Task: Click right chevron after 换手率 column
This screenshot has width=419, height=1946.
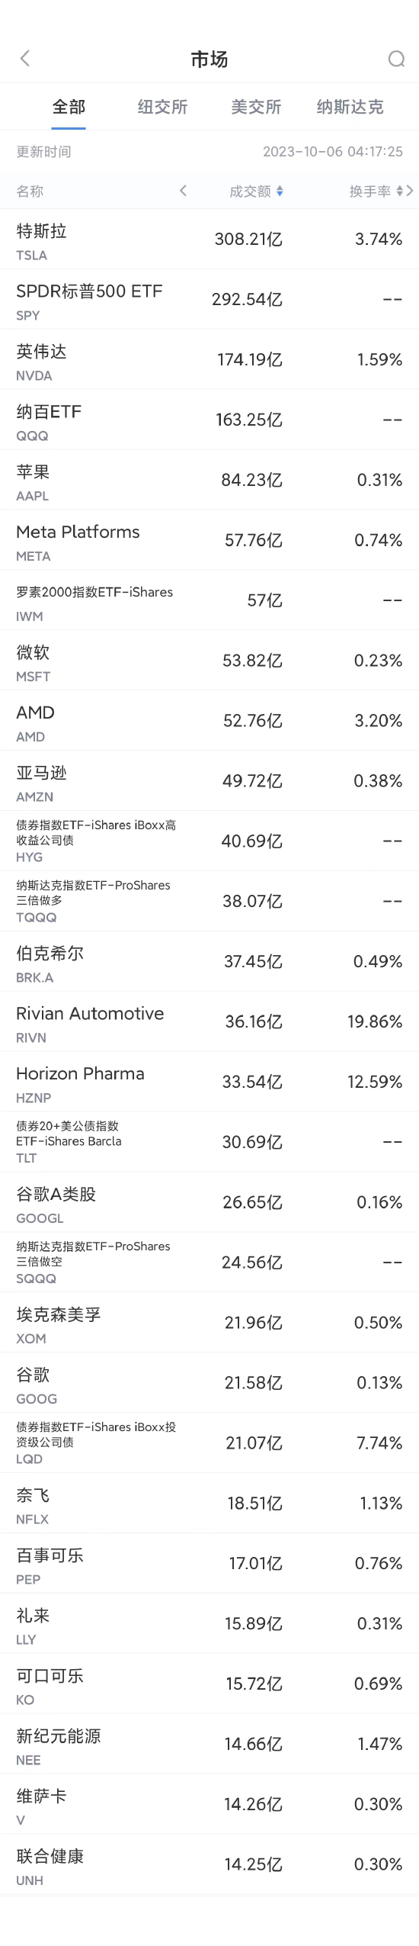Action: (x=410, y=191)
